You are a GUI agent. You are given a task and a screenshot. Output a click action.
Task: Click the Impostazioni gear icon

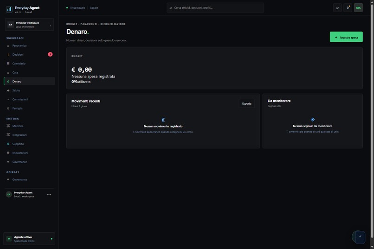(8, 153)
